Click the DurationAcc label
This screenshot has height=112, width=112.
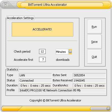pyautogui.click(x=60, y=85)
